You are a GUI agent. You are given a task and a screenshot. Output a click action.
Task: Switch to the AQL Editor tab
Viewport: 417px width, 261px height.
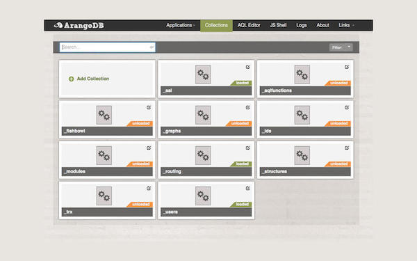click(249, 25)
